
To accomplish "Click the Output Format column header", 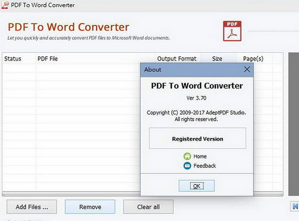I will click(x=177, y=59).
